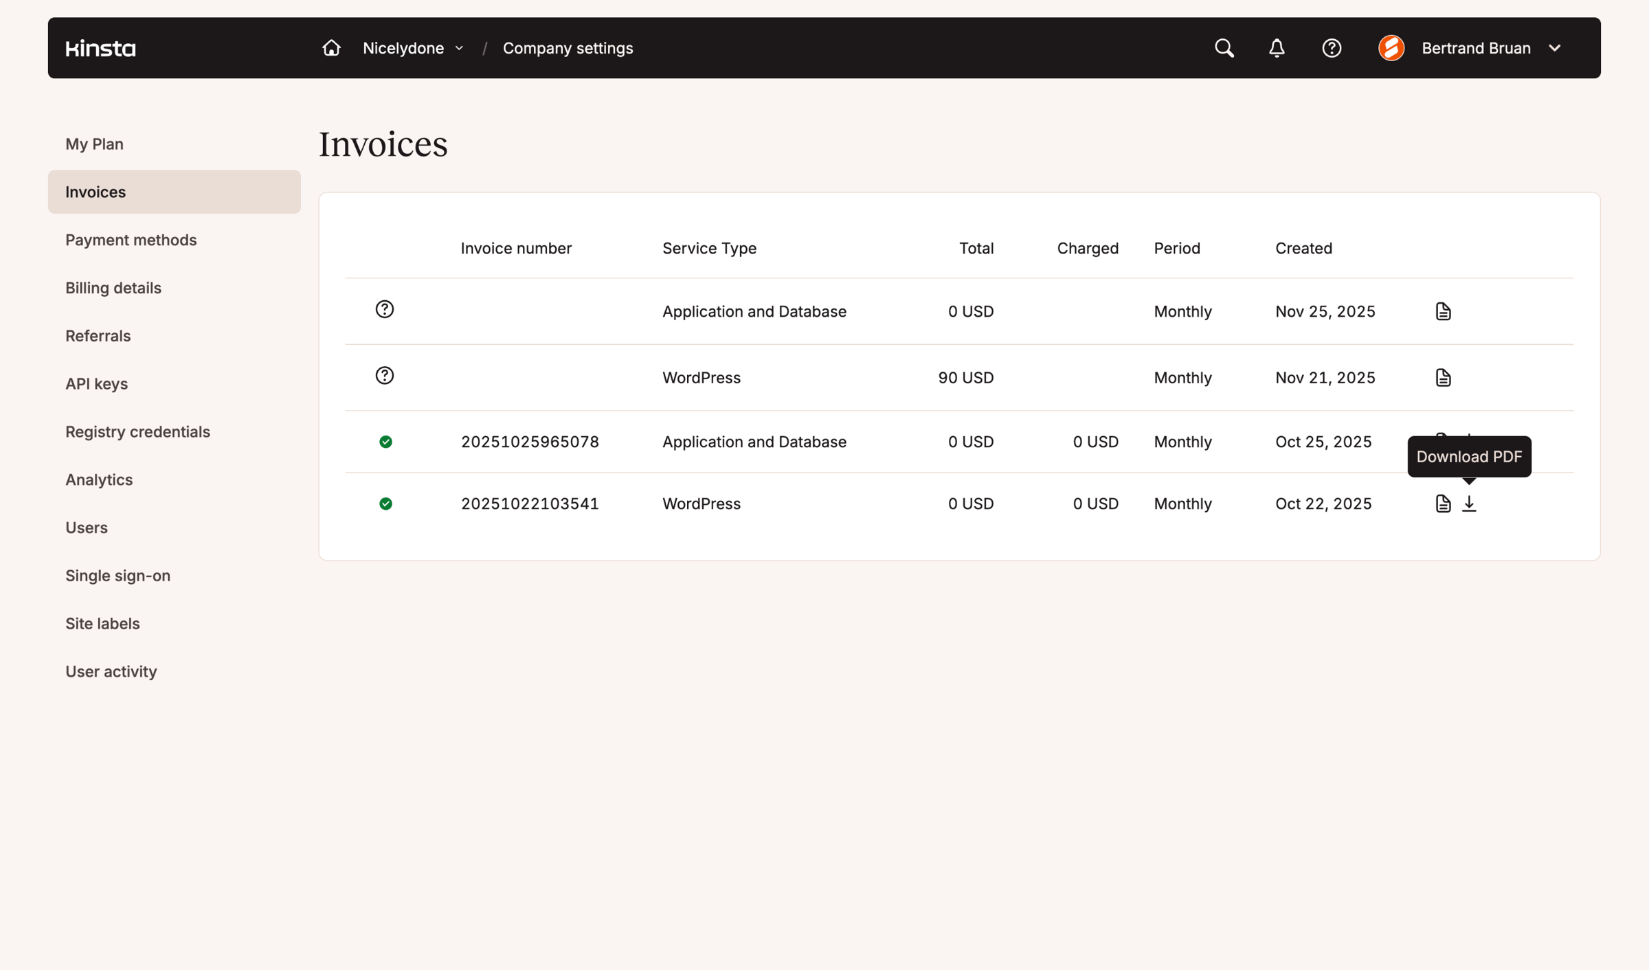This screenshot has height=970, width=1649.
Task: Open API keys settings
Action: pyautogui.click(x=175, y=383)
